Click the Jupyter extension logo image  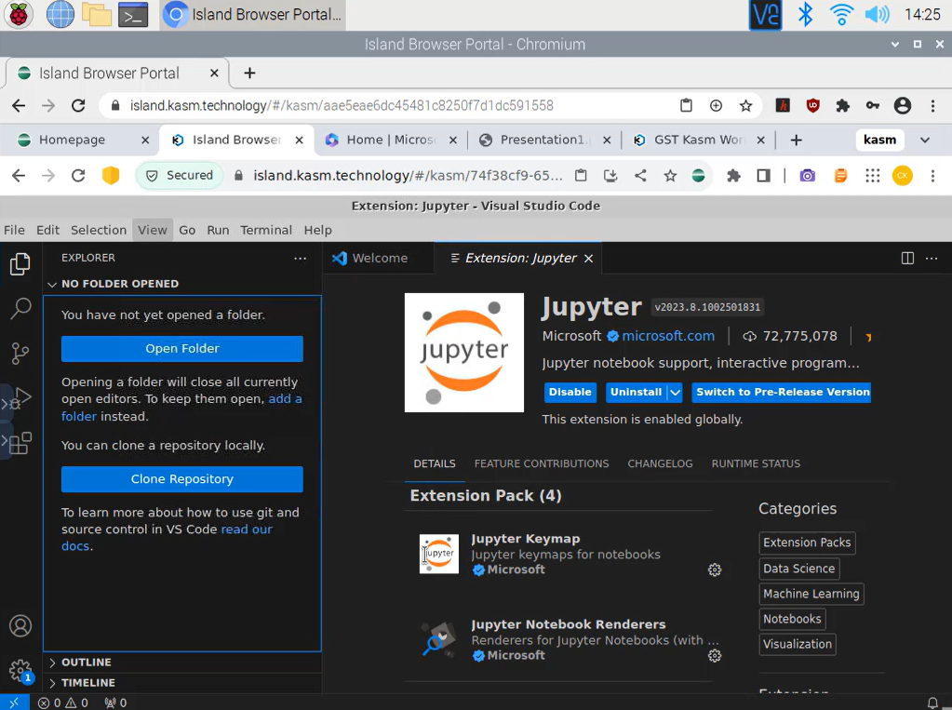pos(464,353)
